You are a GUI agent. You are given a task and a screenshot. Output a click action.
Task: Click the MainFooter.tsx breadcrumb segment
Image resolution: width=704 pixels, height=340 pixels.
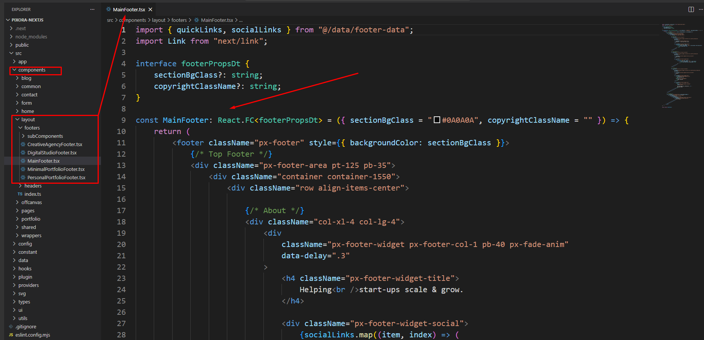217,20
